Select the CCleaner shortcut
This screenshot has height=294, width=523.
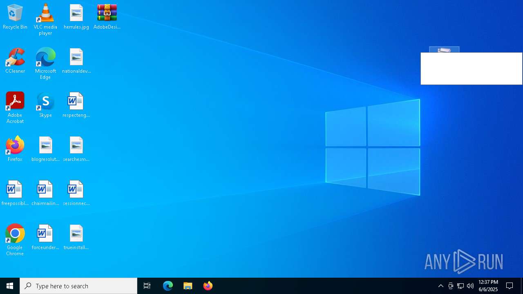coord(15,61)
